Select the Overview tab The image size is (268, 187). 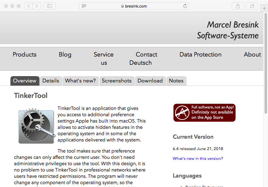click(x=25, y=81)
